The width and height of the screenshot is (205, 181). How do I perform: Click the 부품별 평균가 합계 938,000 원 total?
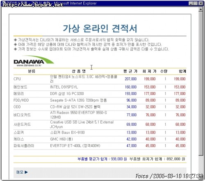click(102, 159)
